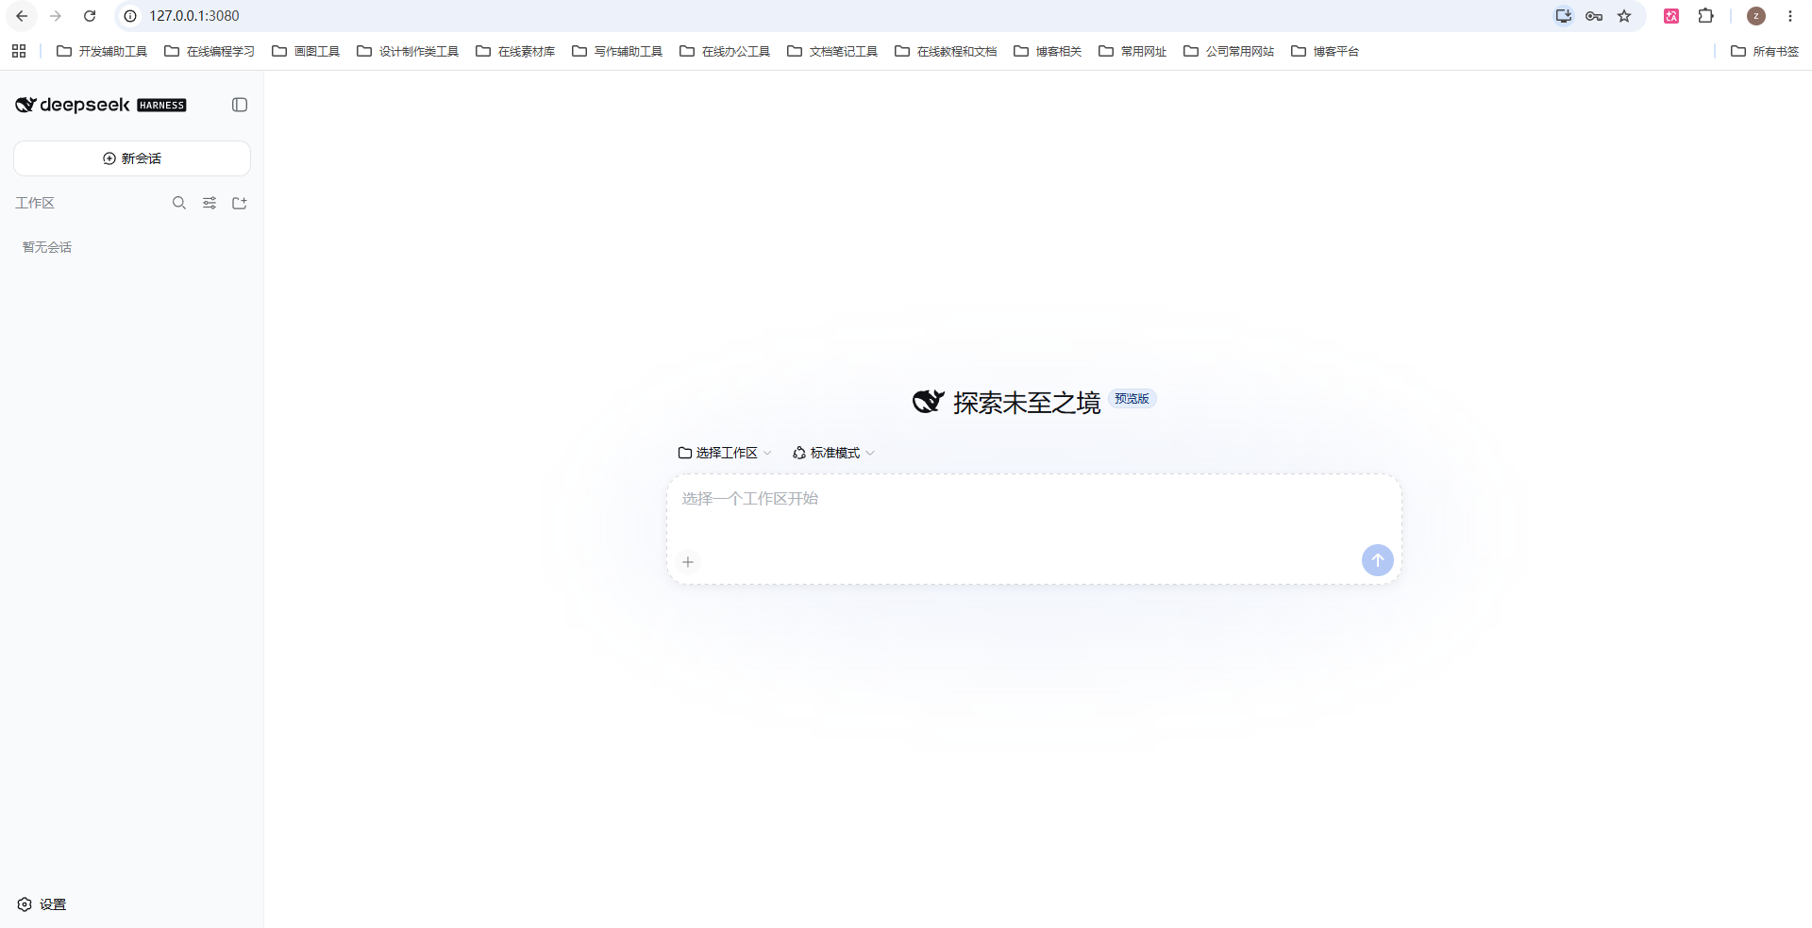Open the pink translate extension icon
Image resolution: width=1812 pixels, height=928 pixels.
tap(1671, 16)
